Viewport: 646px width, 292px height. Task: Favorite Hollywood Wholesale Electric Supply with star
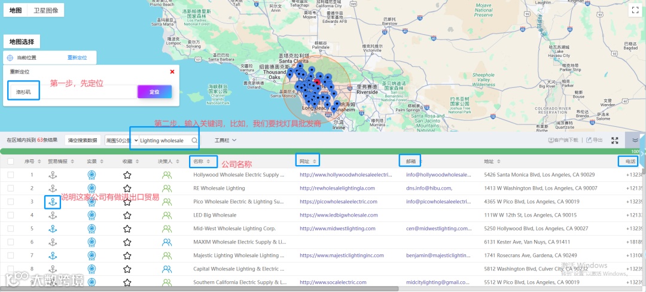pos(127,175)
